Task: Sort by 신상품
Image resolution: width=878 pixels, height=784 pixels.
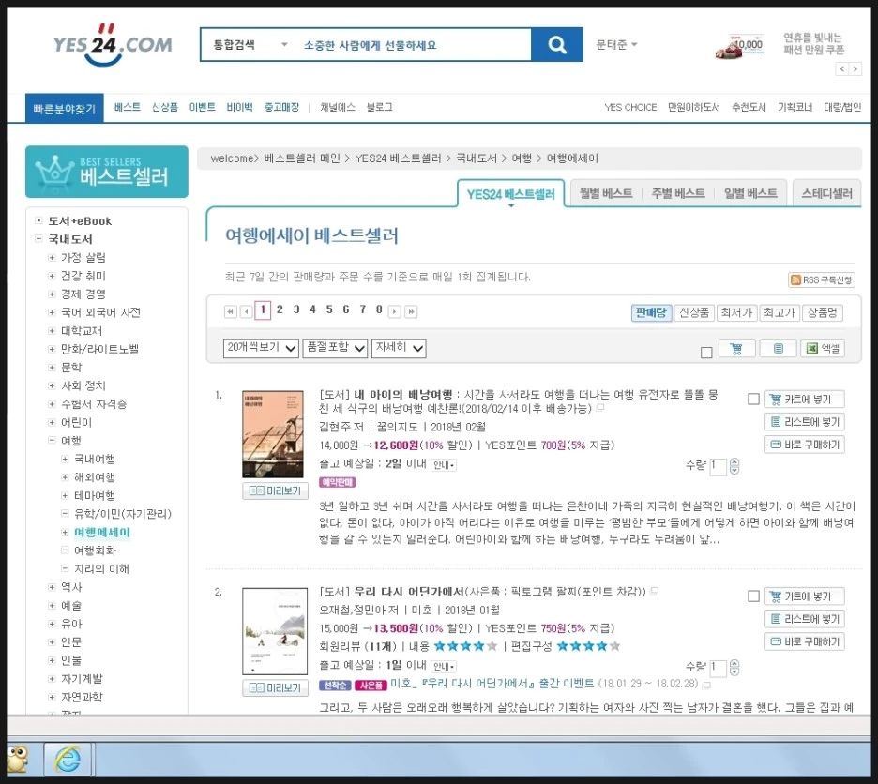Action: 694,312
